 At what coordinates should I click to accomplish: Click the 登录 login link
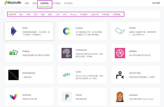tap(158, 3)
